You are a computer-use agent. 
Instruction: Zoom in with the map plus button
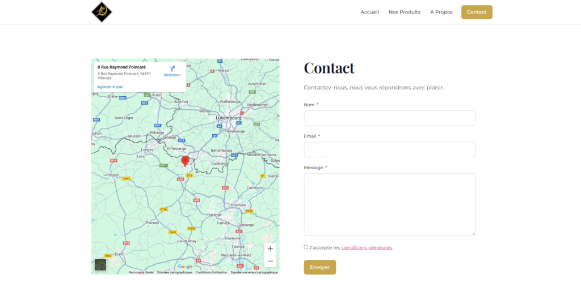tap(270, 249)
